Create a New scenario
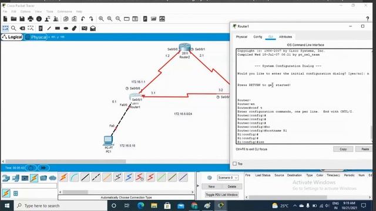The image size is (376, 211). click(211, 186)
